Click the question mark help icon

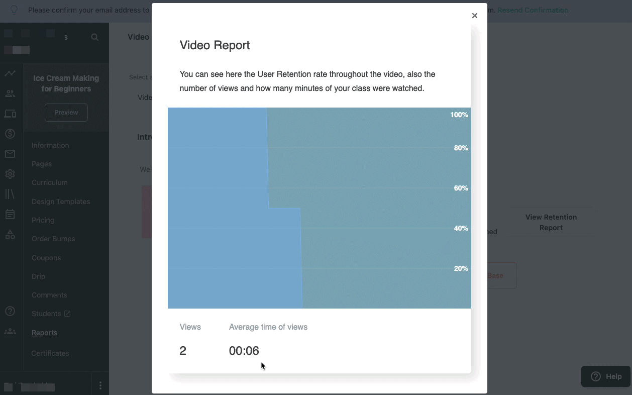pyautogui.click(x=10, y=311)
